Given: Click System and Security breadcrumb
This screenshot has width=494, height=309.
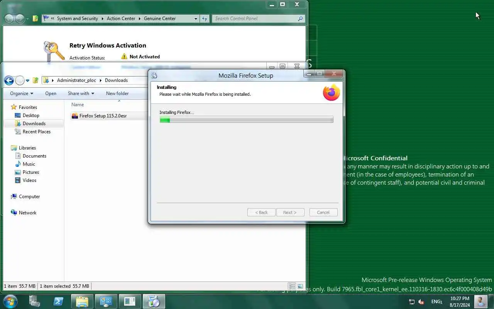Looking at the screenshot, I should pos(78,19).
